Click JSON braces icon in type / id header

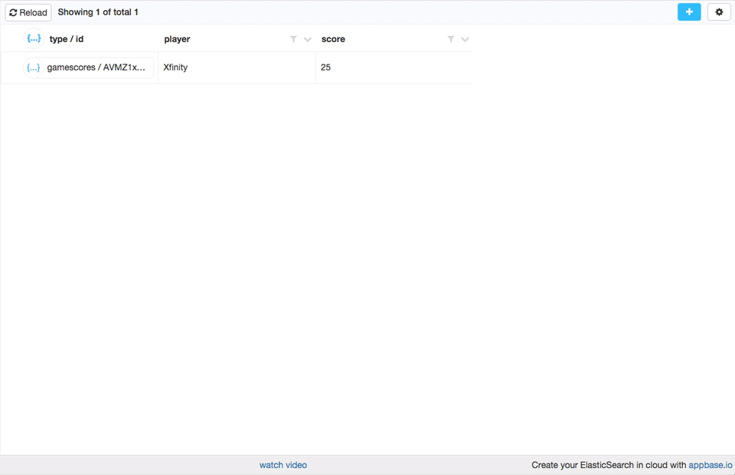[x=34, y=38]
